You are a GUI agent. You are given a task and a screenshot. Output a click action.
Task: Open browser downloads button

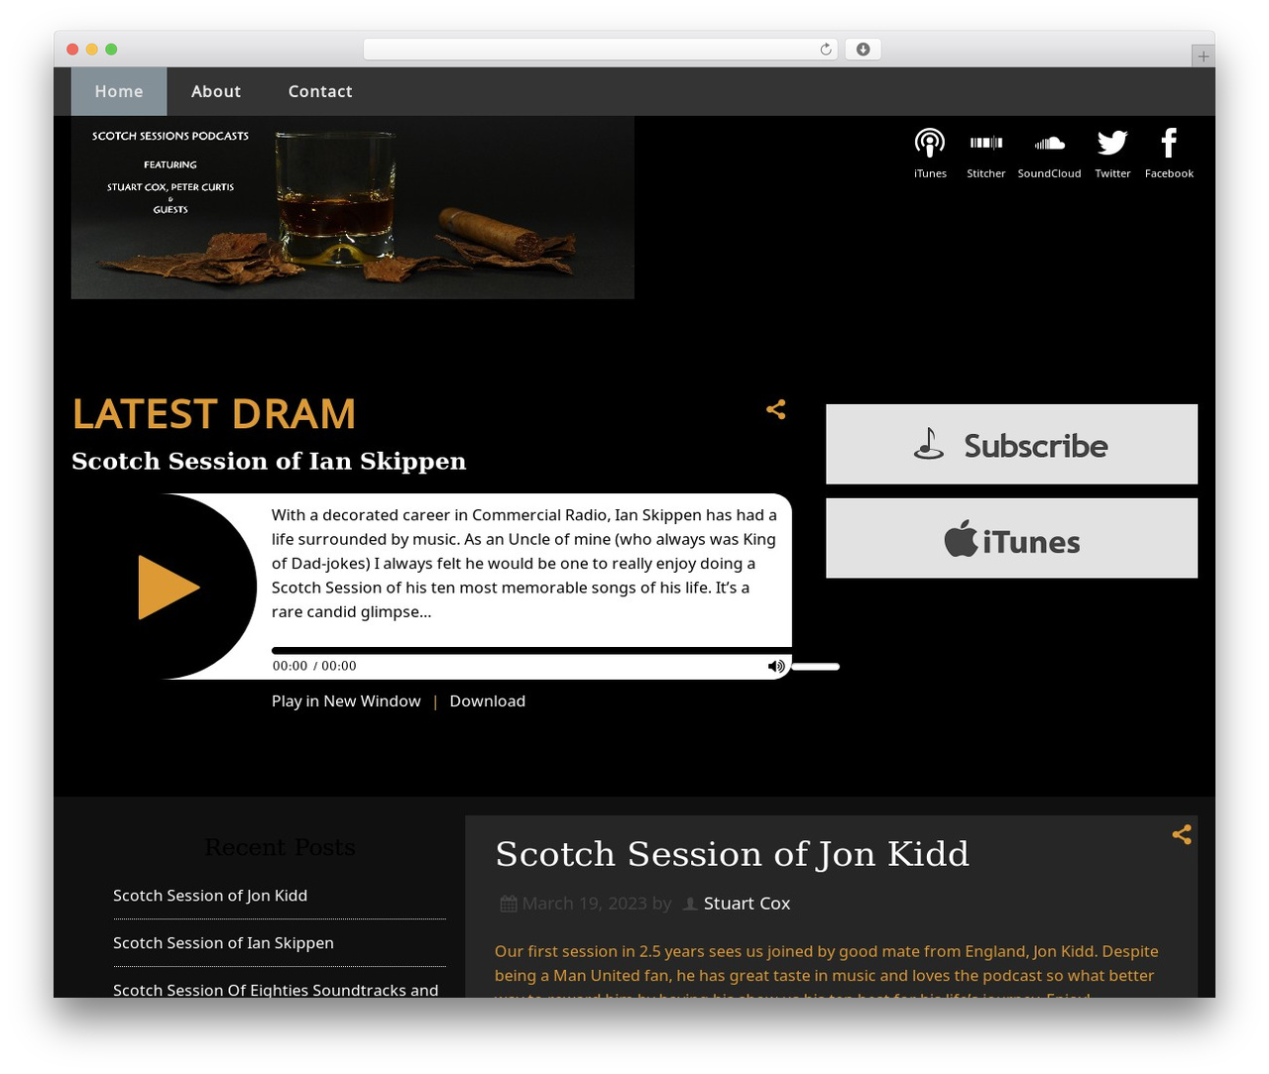click(863, 50)
